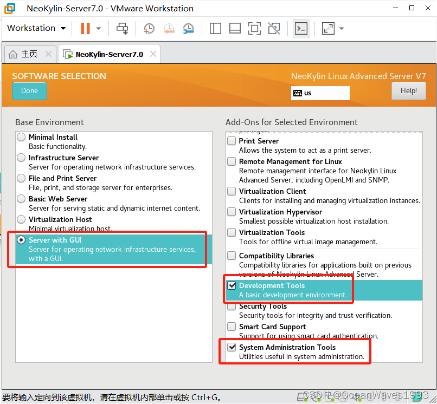The width and height of the screenshot is (437, 404).
Task: Click the Done button
Action: pyautogui.click(x=29, y=91)
